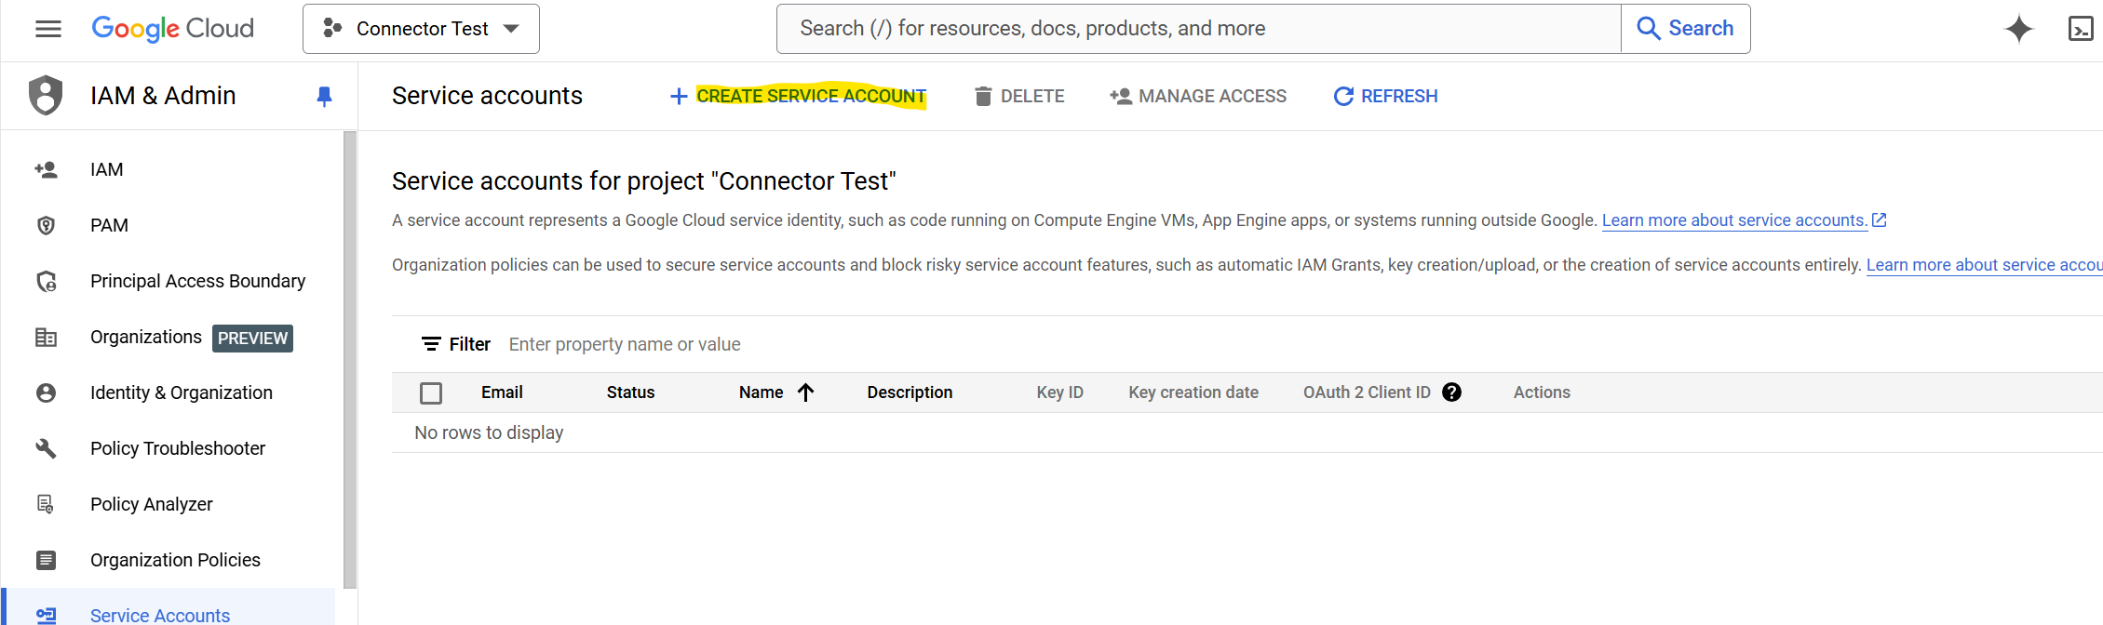
Task: Click the PAM shield icon
Action: tap(46, 225)
